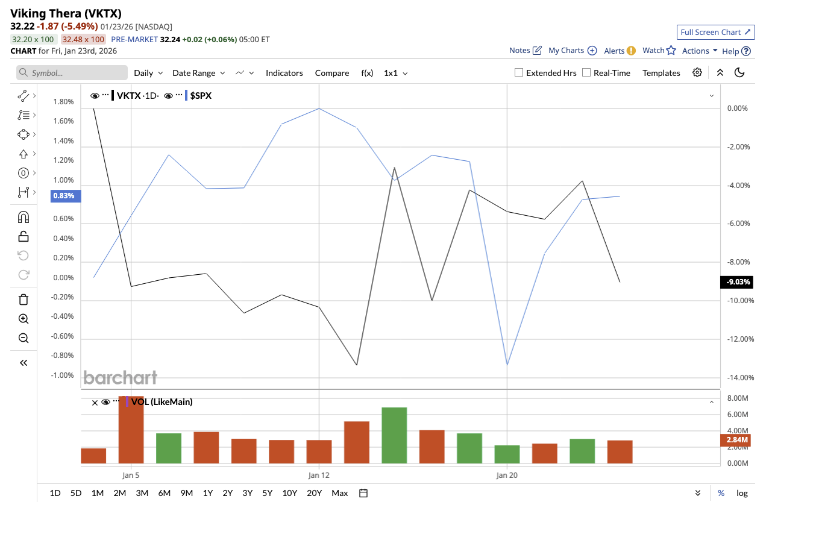Screen dimensions: 816x546
Task: Collapse the main chart pane chevron
Action: click(x=712, y=96)
